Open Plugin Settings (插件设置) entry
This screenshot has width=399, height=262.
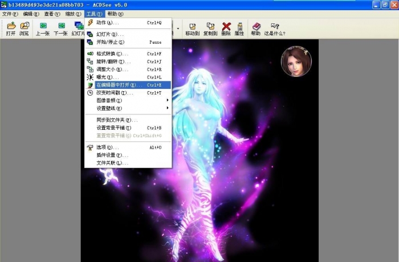click(x=128, y=155)
